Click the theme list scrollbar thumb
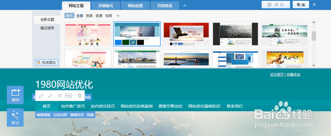331x136 pixels. point(314,36)
